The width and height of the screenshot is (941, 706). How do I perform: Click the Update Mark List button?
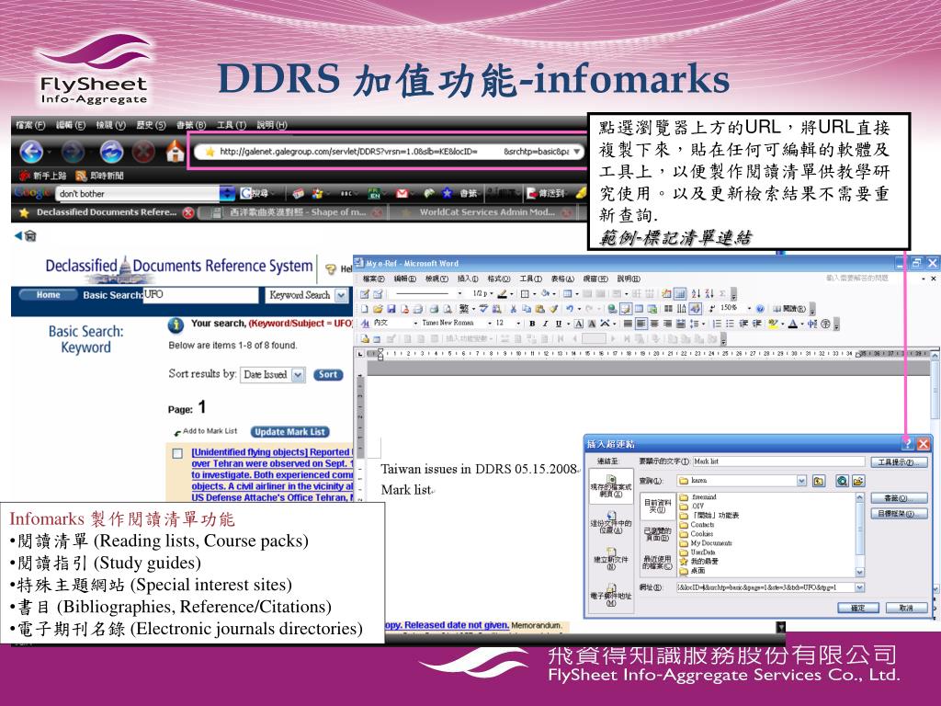click(x=289, y=432)
